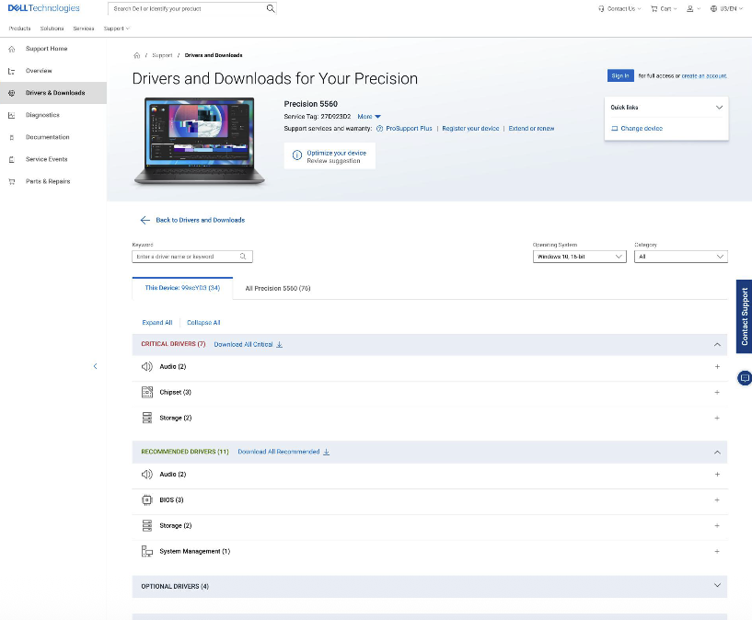Click Extend or renew link

click(x=531, y=129)
